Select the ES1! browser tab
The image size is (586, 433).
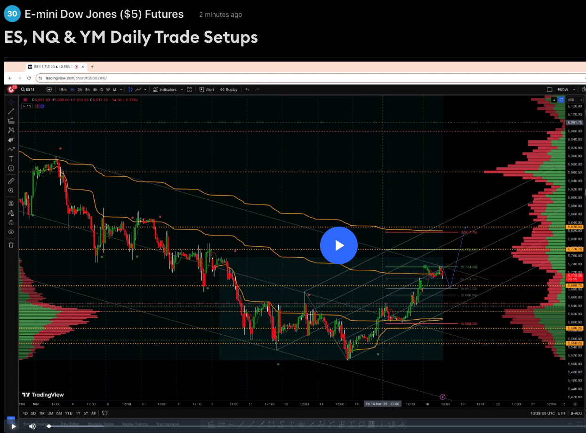56,67
